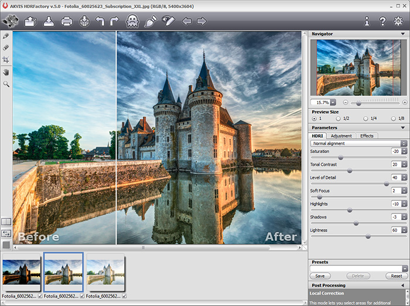Switch to the Effects tab
The width and height of the screenshot is (410, 306).
pyautogui.click(x=367, y=136)
